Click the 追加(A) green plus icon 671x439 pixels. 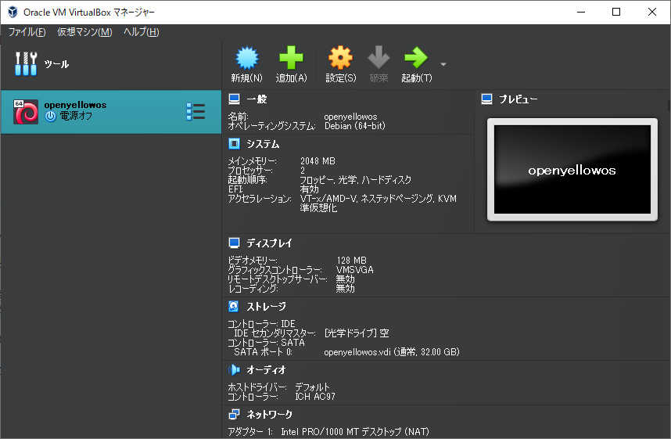click(x=291, y=58)
